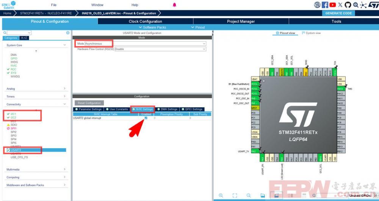
Task: Select the Categories tab
Action: click(x=11, y=38)
